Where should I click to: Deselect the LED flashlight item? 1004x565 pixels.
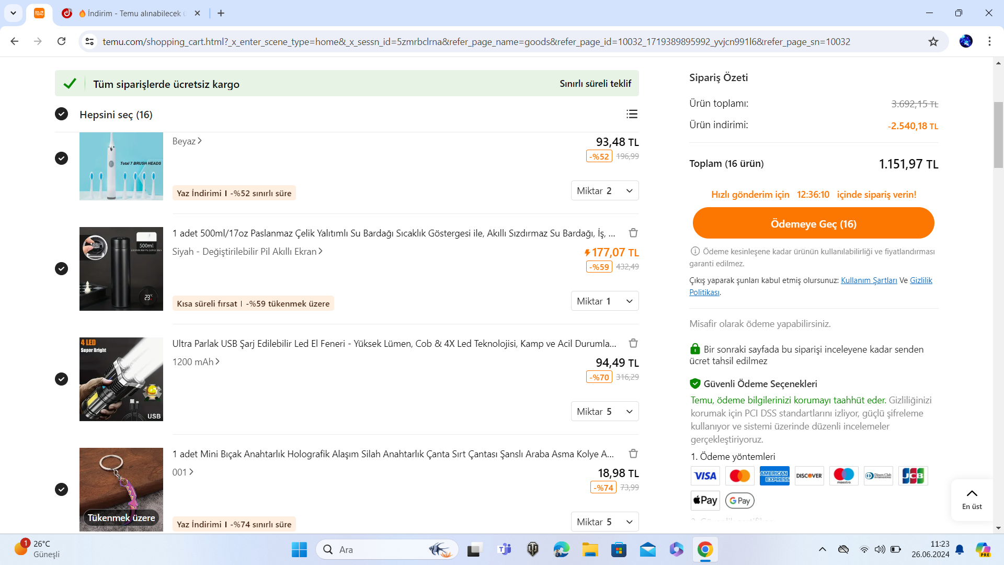coord(61,379)
